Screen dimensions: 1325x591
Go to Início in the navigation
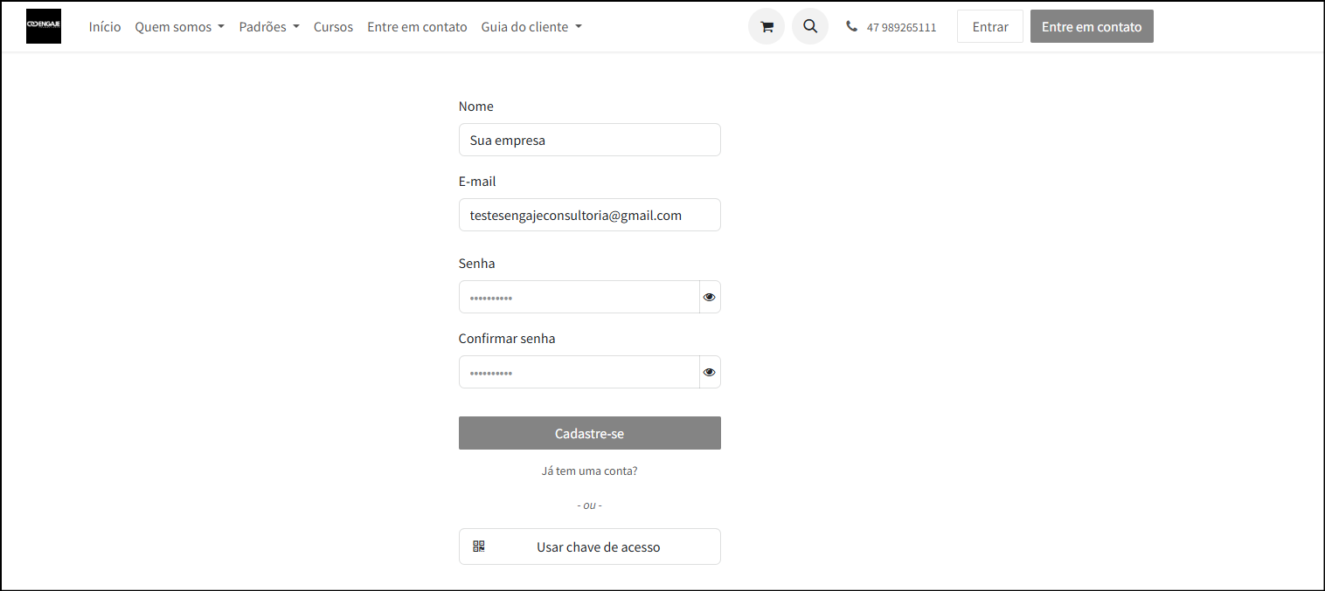click(105, 27)
